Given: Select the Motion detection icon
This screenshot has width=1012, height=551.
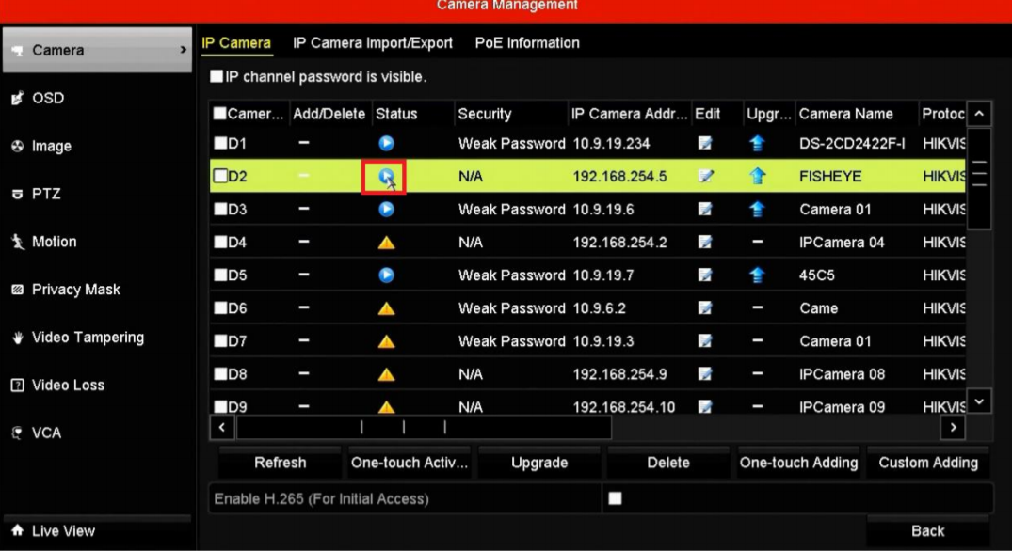Looking at the screenshot, I should [x=17, y=242].
